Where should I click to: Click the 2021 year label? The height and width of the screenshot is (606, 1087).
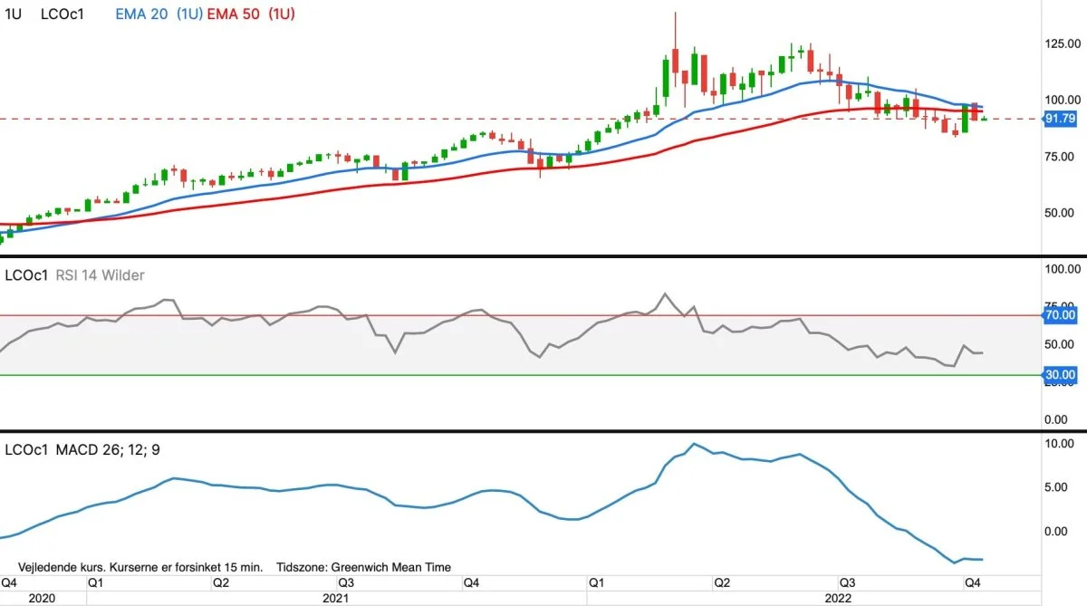pos(336,598)
